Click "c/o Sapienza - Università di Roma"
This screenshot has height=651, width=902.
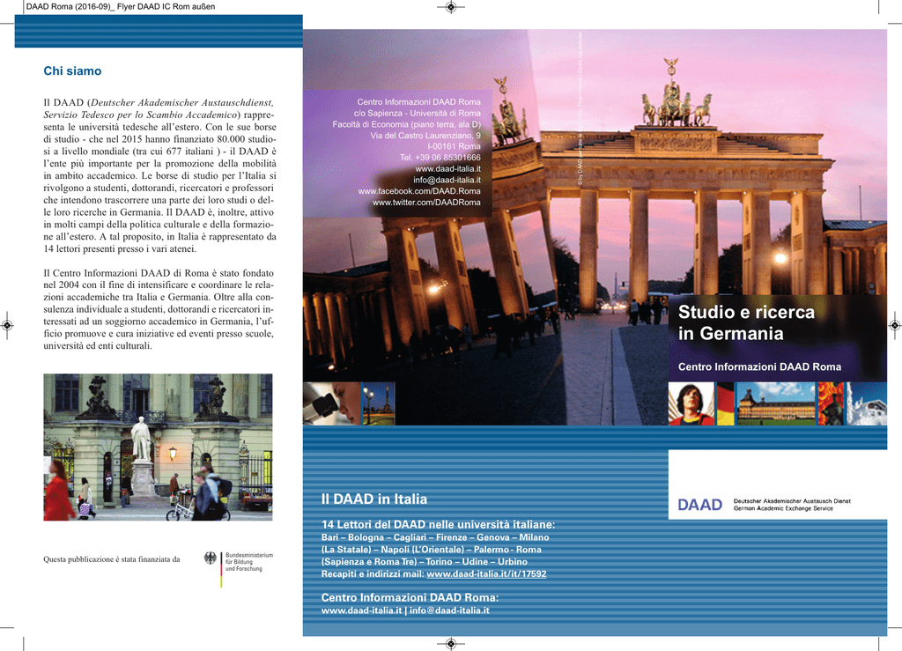(x=417, y=113)
